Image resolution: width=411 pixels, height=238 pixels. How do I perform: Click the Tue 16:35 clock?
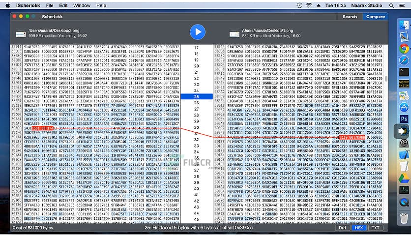335,5
